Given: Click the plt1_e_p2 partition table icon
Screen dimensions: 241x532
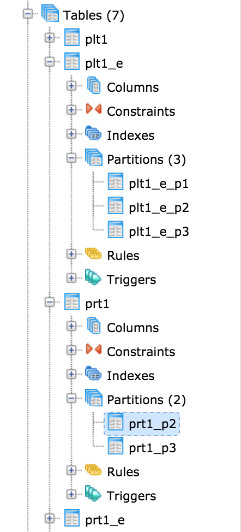Looking at the screenshot, I should pos(116,206).
